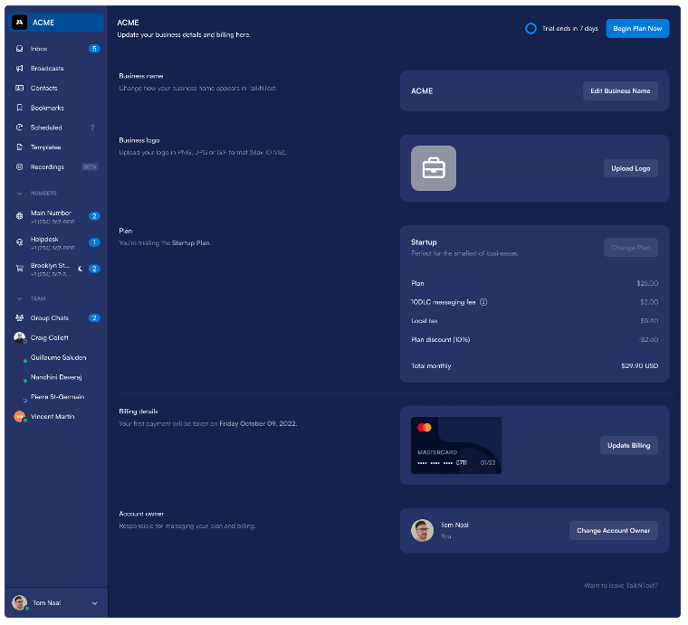Click the ACME workspace header in sidebar
Image resolution: width=688 pixels, height=625 pixels.
coord(56,23)
